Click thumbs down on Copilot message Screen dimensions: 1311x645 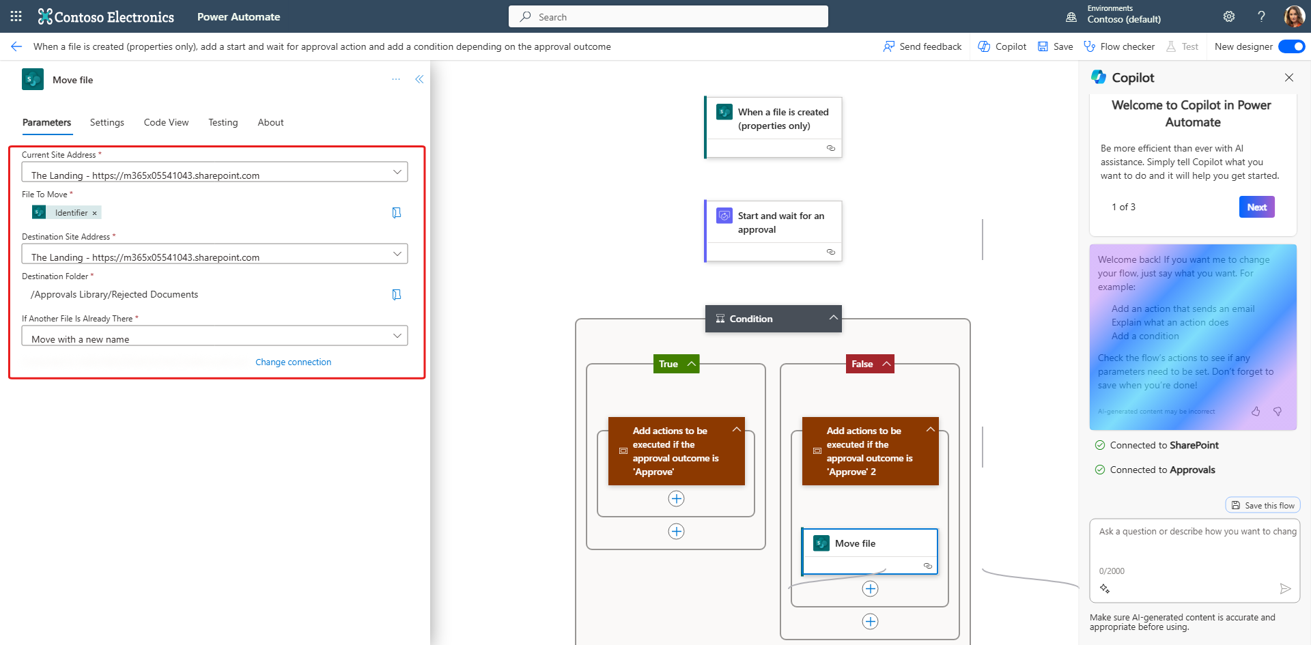tap(1278, 411)
